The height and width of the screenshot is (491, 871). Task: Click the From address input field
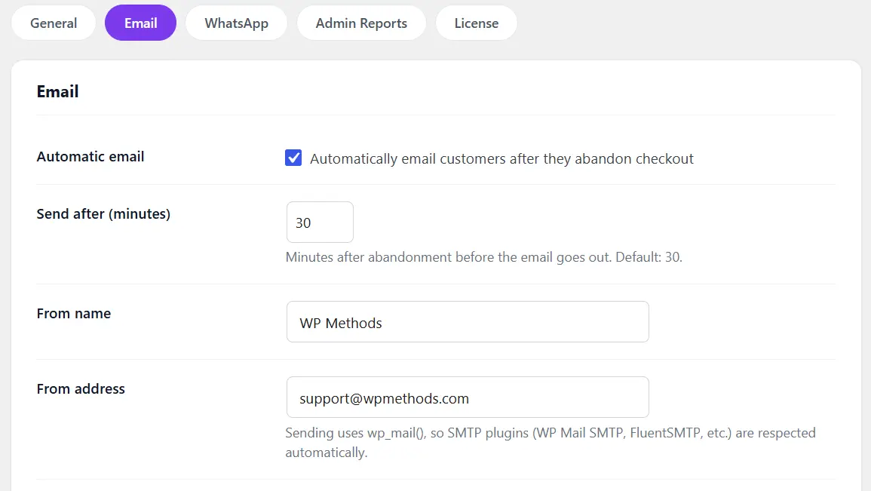click(468, 397)
